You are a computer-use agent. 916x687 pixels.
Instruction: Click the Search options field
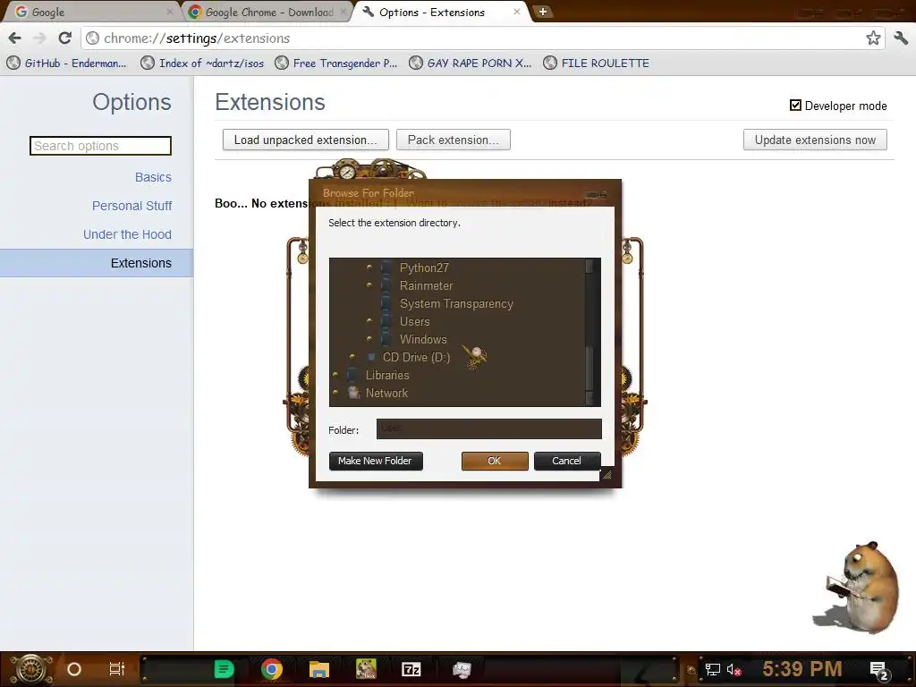(x=100, y=146)
